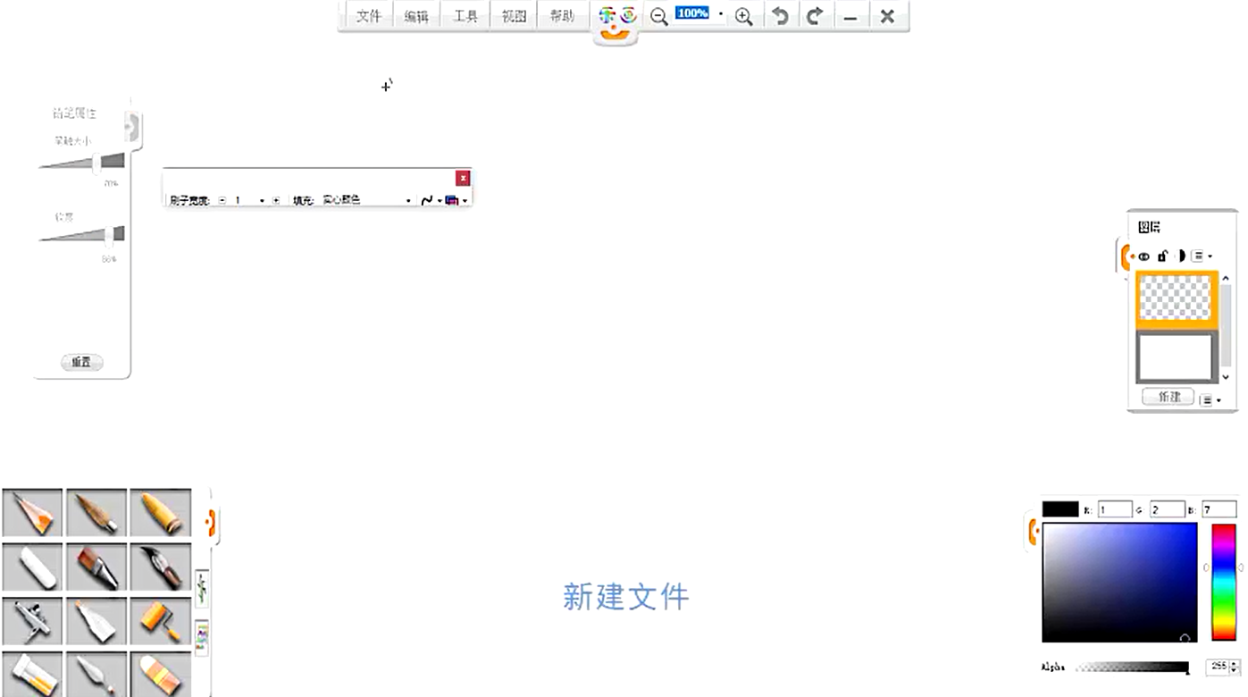This screenshot has height=697, width=1248.
Task: Click the redo arrow in top toolbar
Action: pyautogui.click(x=815, y=16)
